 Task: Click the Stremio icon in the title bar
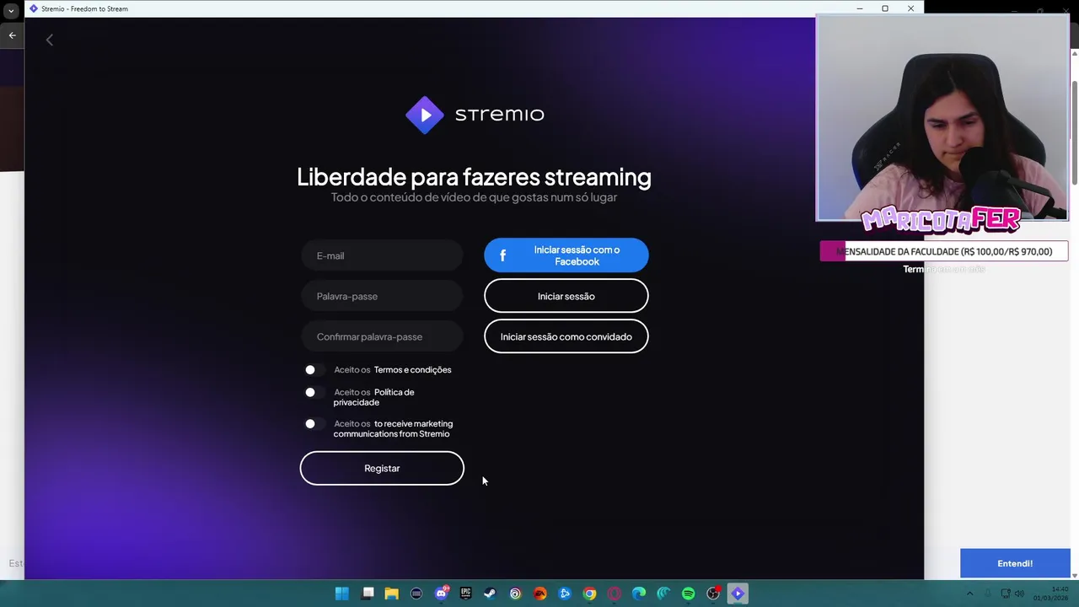point(34,8)
